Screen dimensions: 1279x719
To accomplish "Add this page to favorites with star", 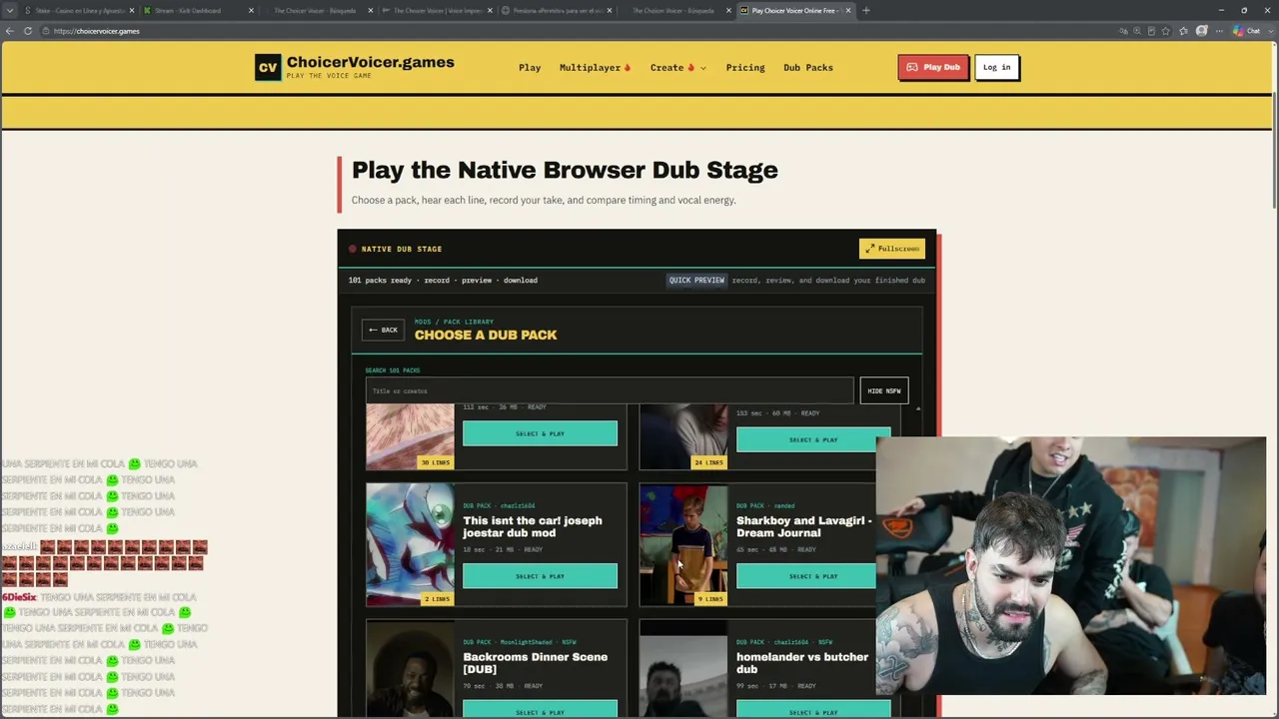I will click(1165, 31).
